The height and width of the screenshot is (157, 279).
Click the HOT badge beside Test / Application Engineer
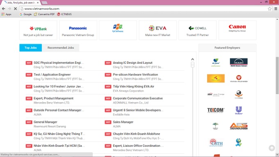click(x=29, y=75)
